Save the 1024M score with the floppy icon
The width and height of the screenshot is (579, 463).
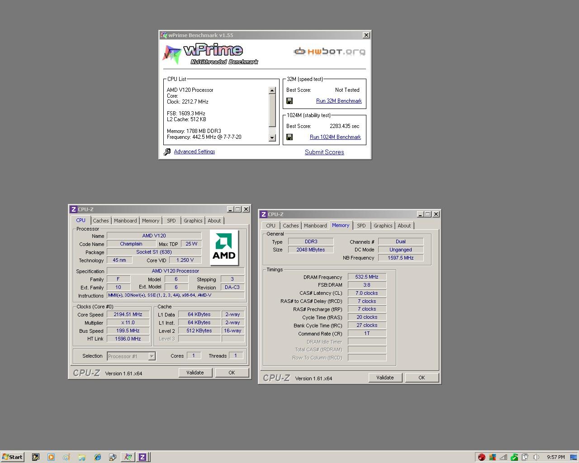(x=289, y=137)
